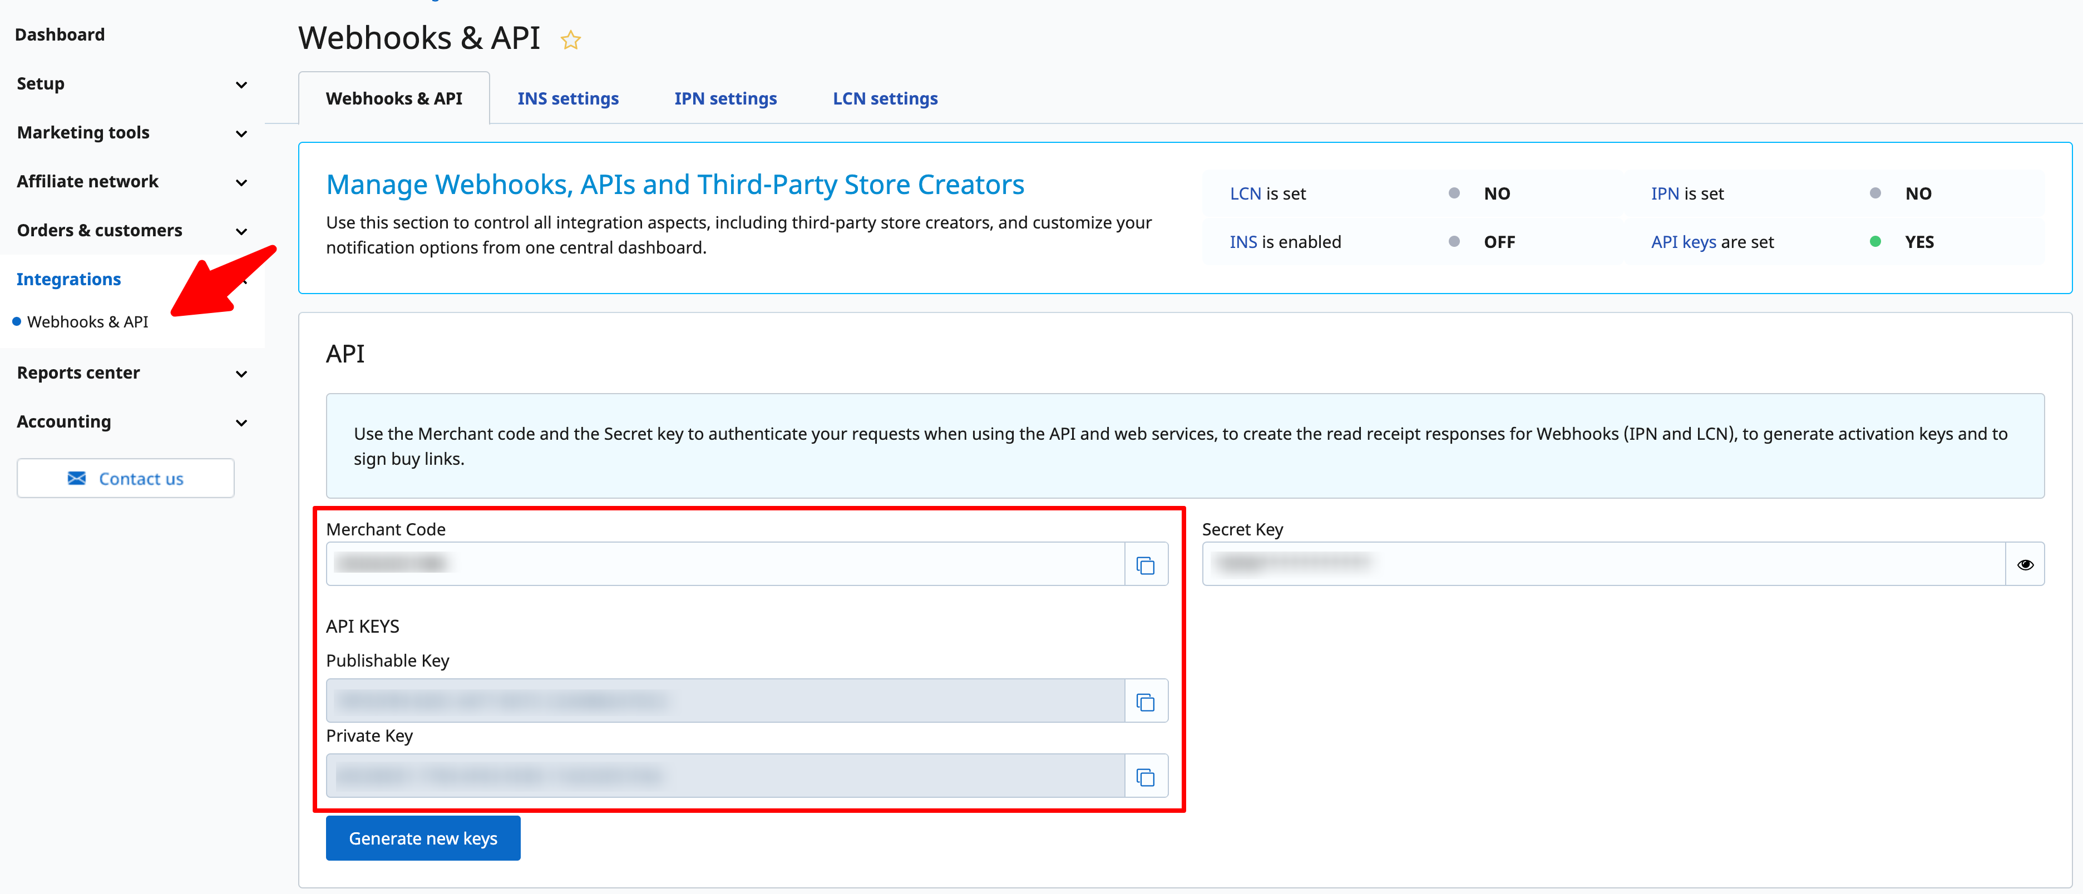Select Webhooks & API in sidebar

(x=87, y=322)
